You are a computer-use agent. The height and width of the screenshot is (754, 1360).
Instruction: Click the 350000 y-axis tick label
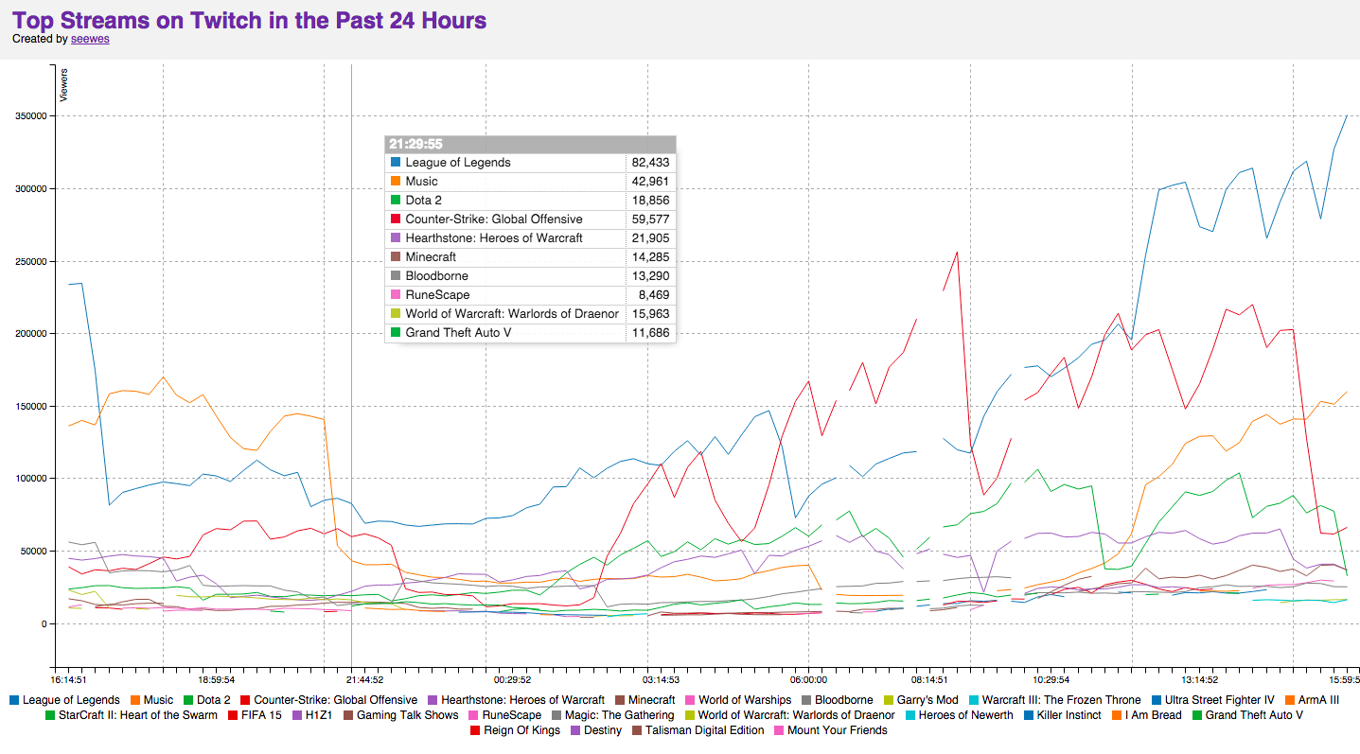click(x=30, y=116)
